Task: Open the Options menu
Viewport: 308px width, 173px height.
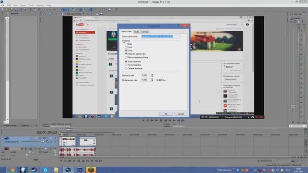Action: point(40,5)
